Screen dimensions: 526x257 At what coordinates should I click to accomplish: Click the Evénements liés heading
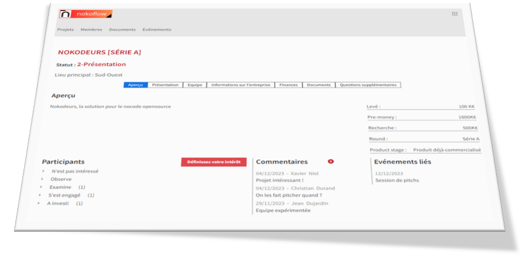tap(403, 162)
